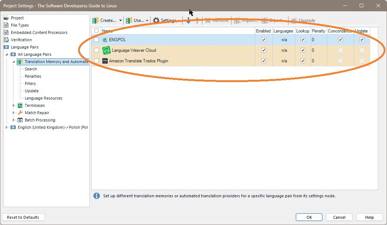Screen dimensions: 387x225
Task: Disable the Enabled checkbox for ENGPOL
Action: [x=264, y=39]
